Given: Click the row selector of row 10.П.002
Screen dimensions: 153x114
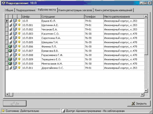Looking at the screenshot, I should (7, 29).
